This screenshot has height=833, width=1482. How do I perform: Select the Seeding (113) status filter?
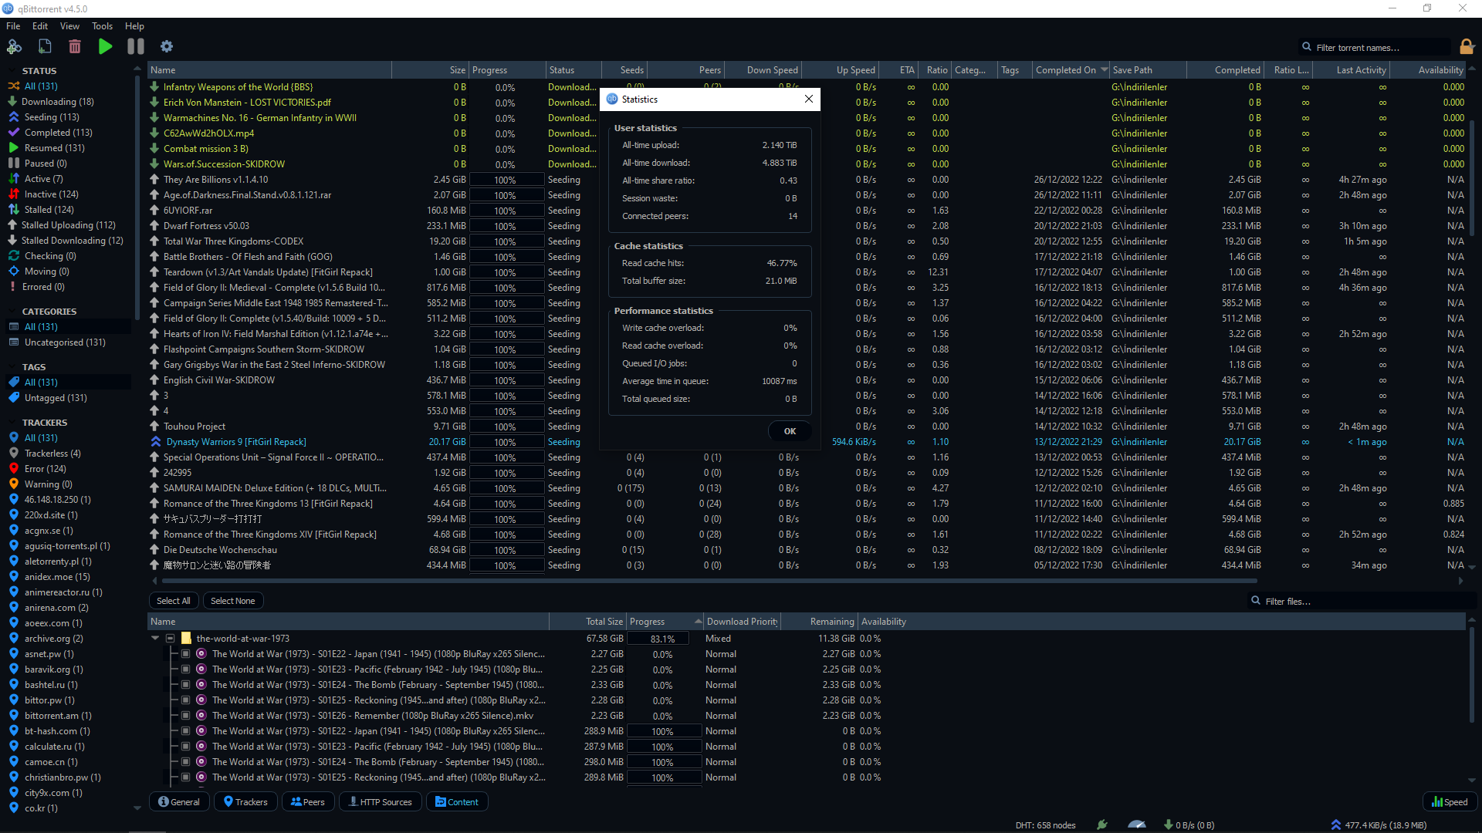(52, 117)
